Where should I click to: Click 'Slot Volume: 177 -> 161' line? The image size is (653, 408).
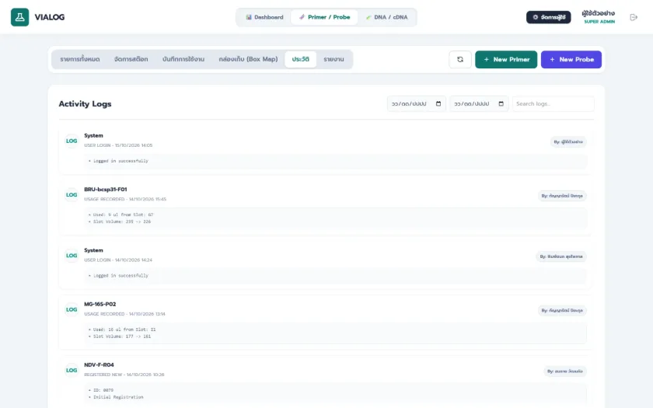[x=120, y=337]
